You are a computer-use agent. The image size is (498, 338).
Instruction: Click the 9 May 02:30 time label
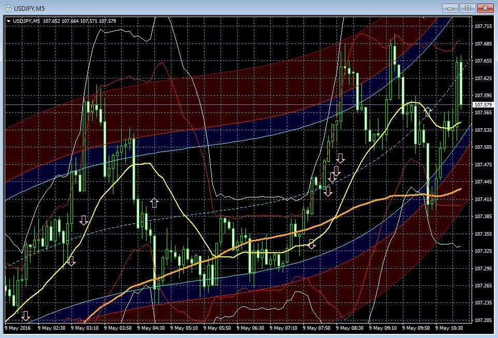(x=51, y=328)
